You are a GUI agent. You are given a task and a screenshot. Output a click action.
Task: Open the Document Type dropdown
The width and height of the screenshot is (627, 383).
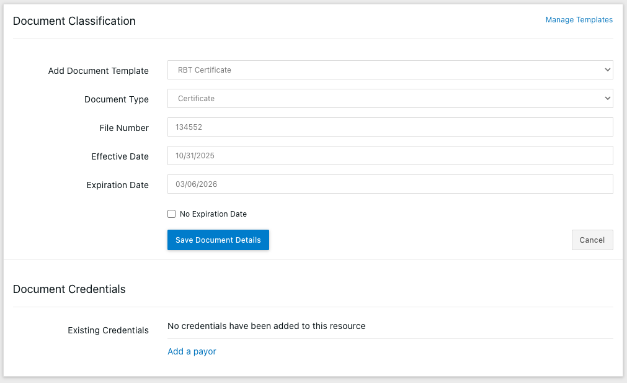(390, 99)
